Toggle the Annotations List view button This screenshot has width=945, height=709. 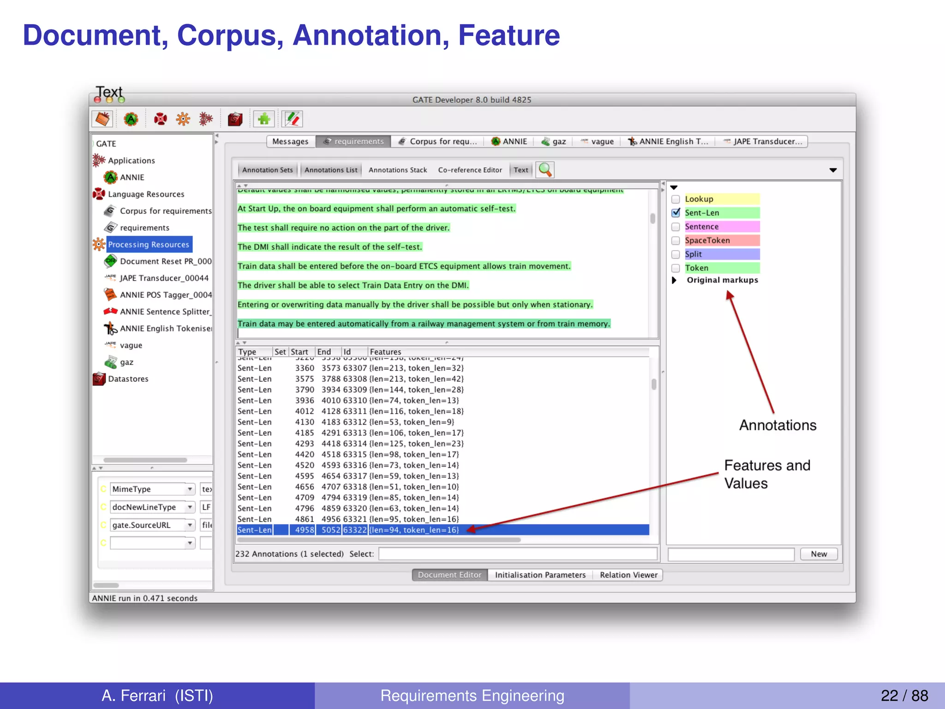click(331, 170)
